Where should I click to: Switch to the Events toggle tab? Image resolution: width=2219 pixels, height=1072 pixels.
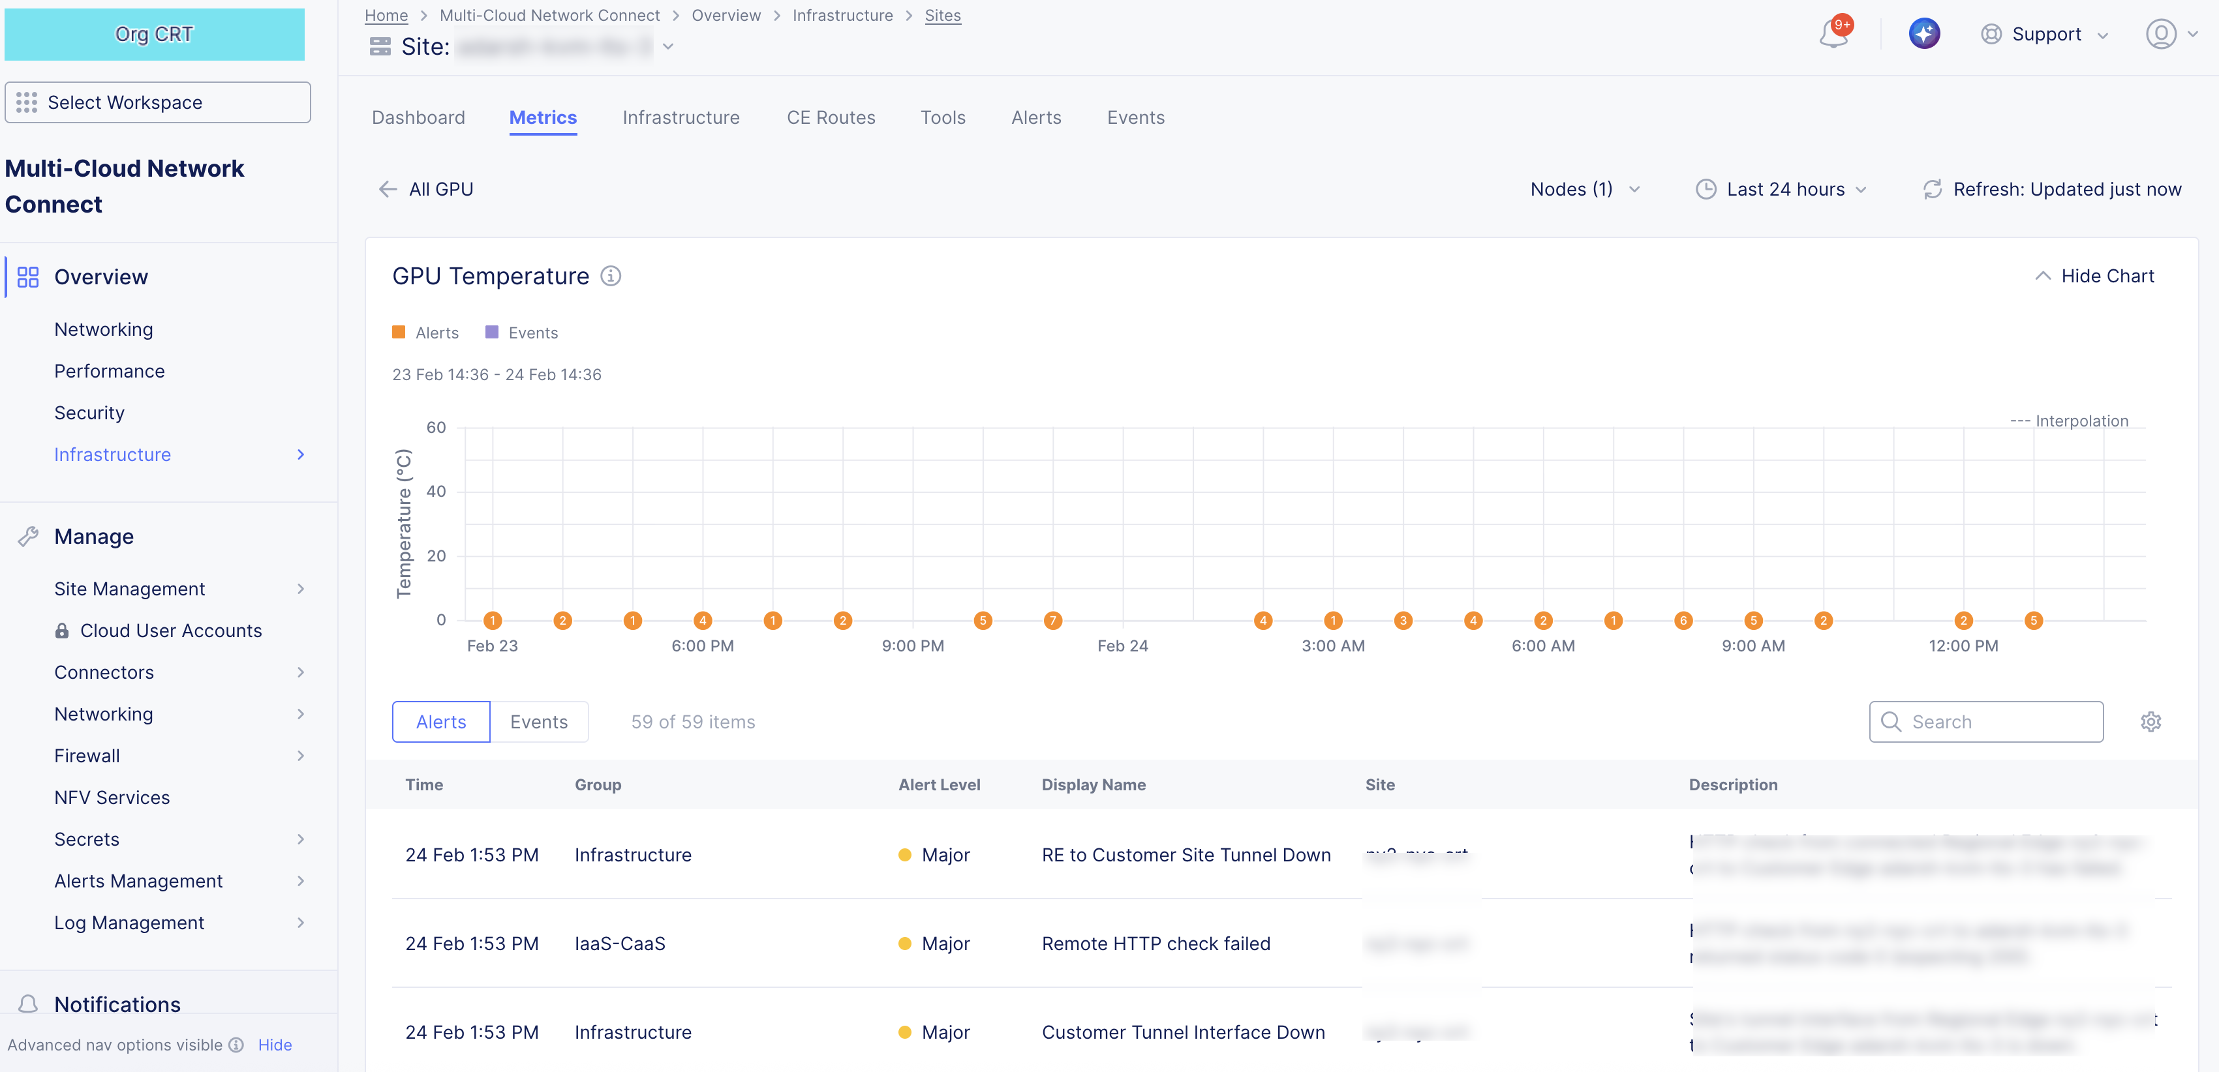click(538, 722)
